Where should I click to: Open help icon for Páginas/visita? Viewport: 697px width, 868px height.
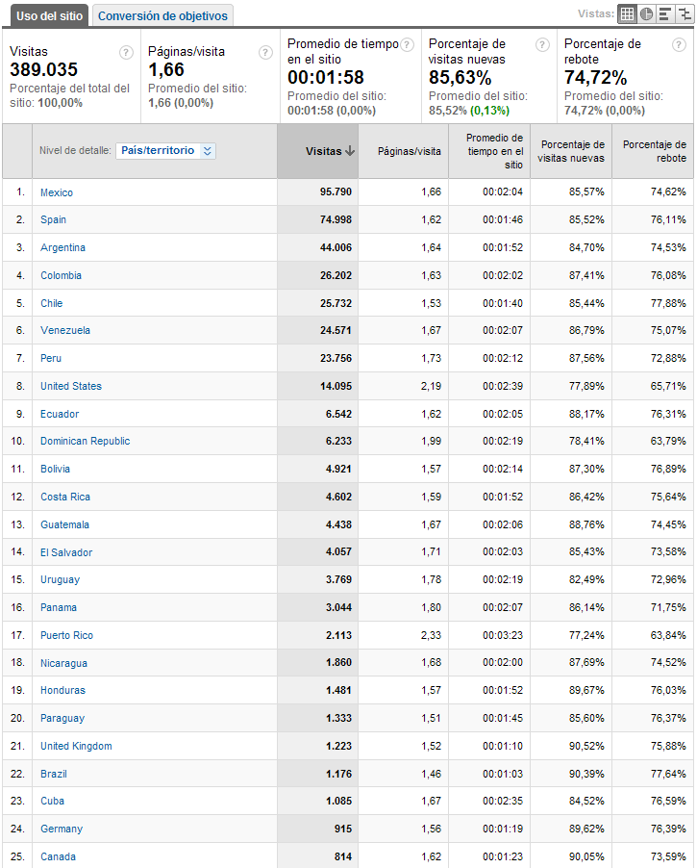click(x=265, y=53)
